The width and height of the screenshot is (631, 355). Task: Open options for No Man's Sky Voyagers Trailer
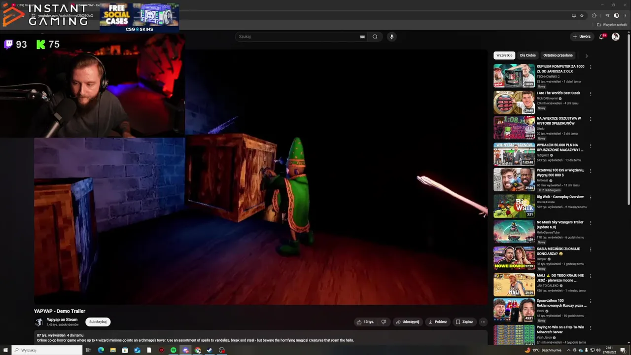(591, 223)
